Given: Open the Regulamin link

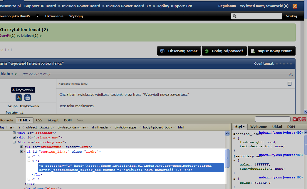Looking at the screenshot, I should tap(227, 6).
